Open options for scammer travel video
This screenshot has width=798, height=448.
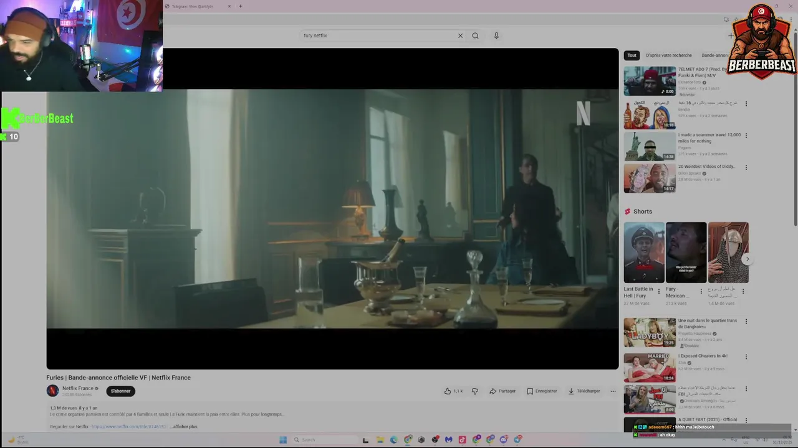pyautogui.click(x=746, y=135)
